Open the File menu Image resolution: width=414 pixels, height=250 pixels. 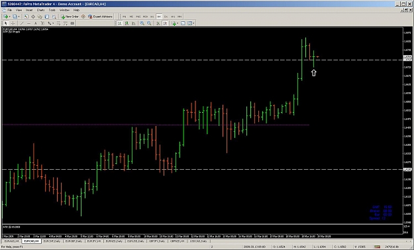pos(9,10)
